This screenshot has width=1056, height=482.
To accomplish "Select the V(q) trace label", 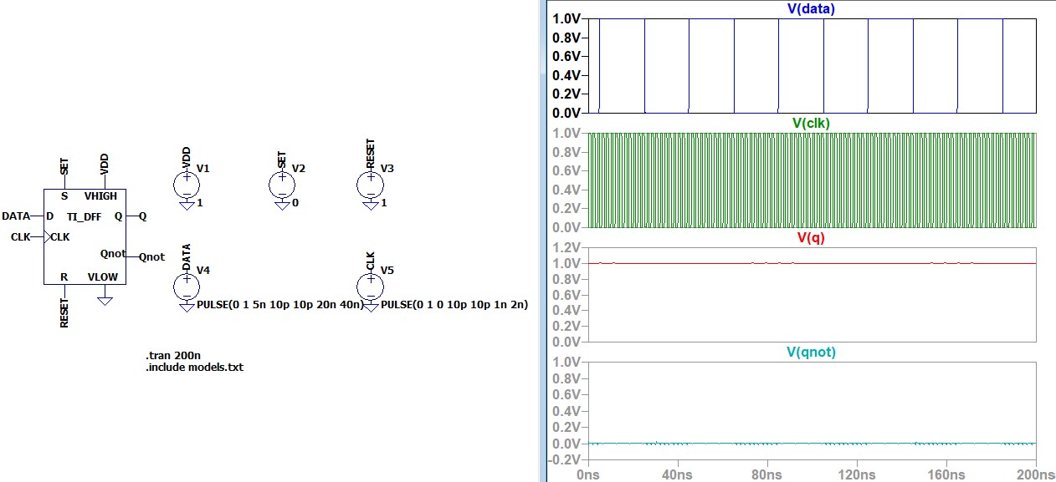I will pos(811,237).
